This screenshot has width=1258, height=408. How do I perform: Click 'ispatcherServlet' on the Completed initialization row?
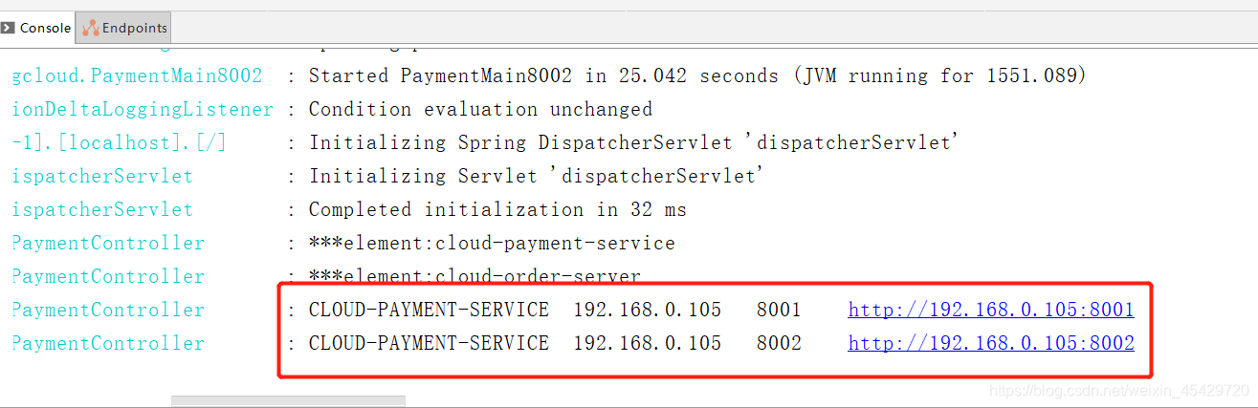102,209
